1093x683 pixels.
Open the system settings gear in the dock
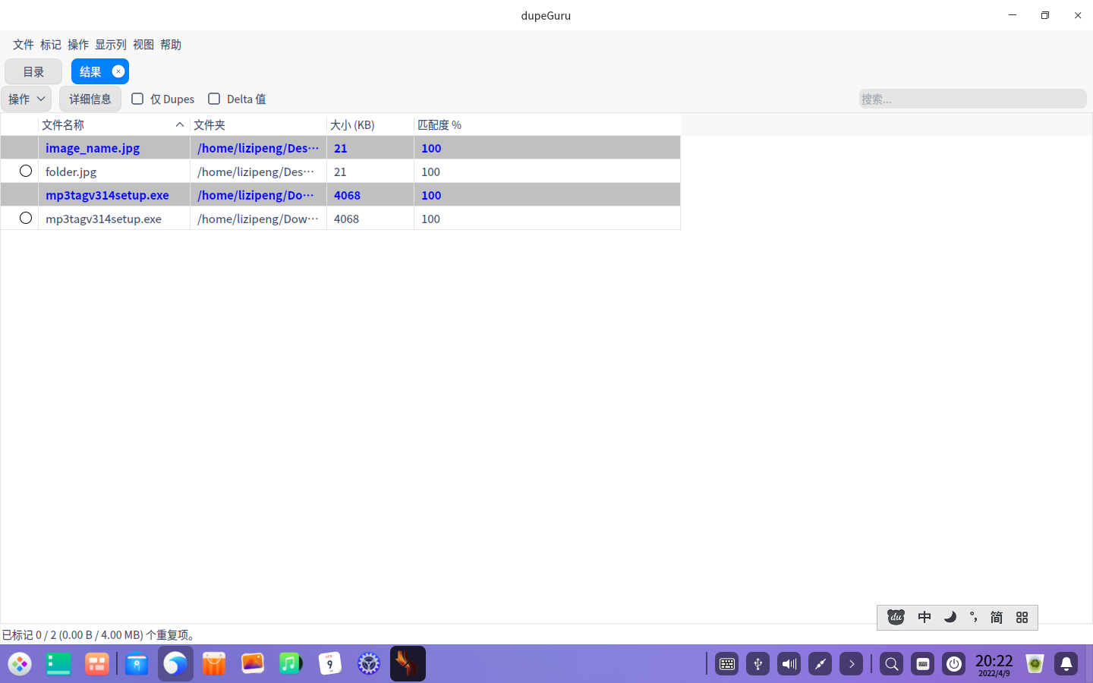pyautogui.click(x=369, y=664)
